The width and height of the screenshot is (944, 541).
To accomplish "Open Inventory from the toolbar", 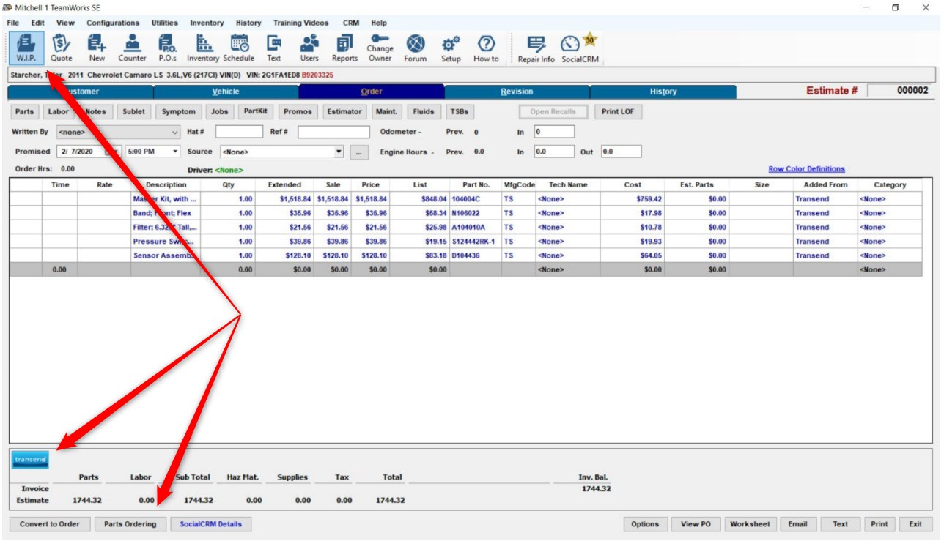I will coord(203,48).
